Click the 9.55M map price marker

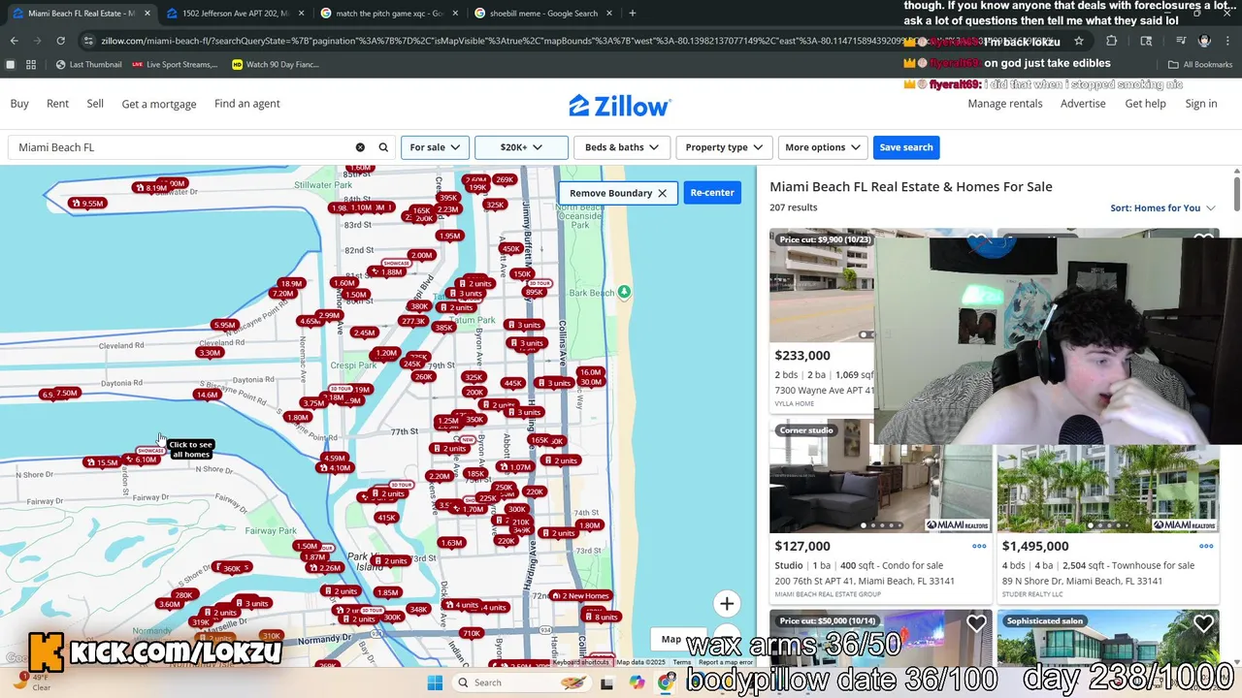(x=87, y=204)
